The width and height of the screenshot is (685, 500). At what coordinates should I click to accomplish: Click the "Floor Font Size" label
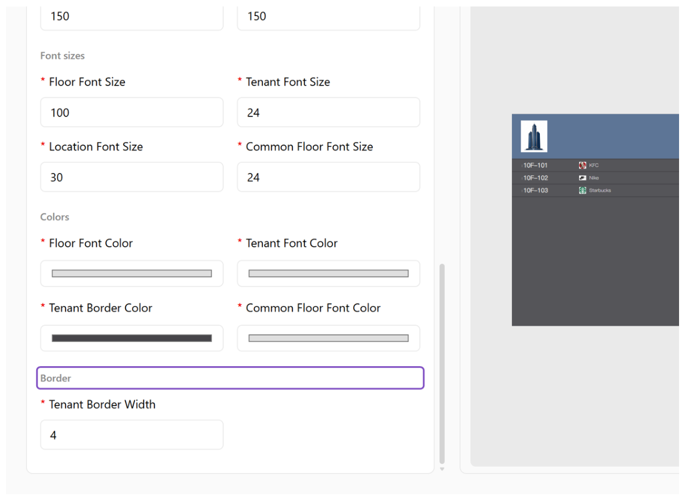87,81
